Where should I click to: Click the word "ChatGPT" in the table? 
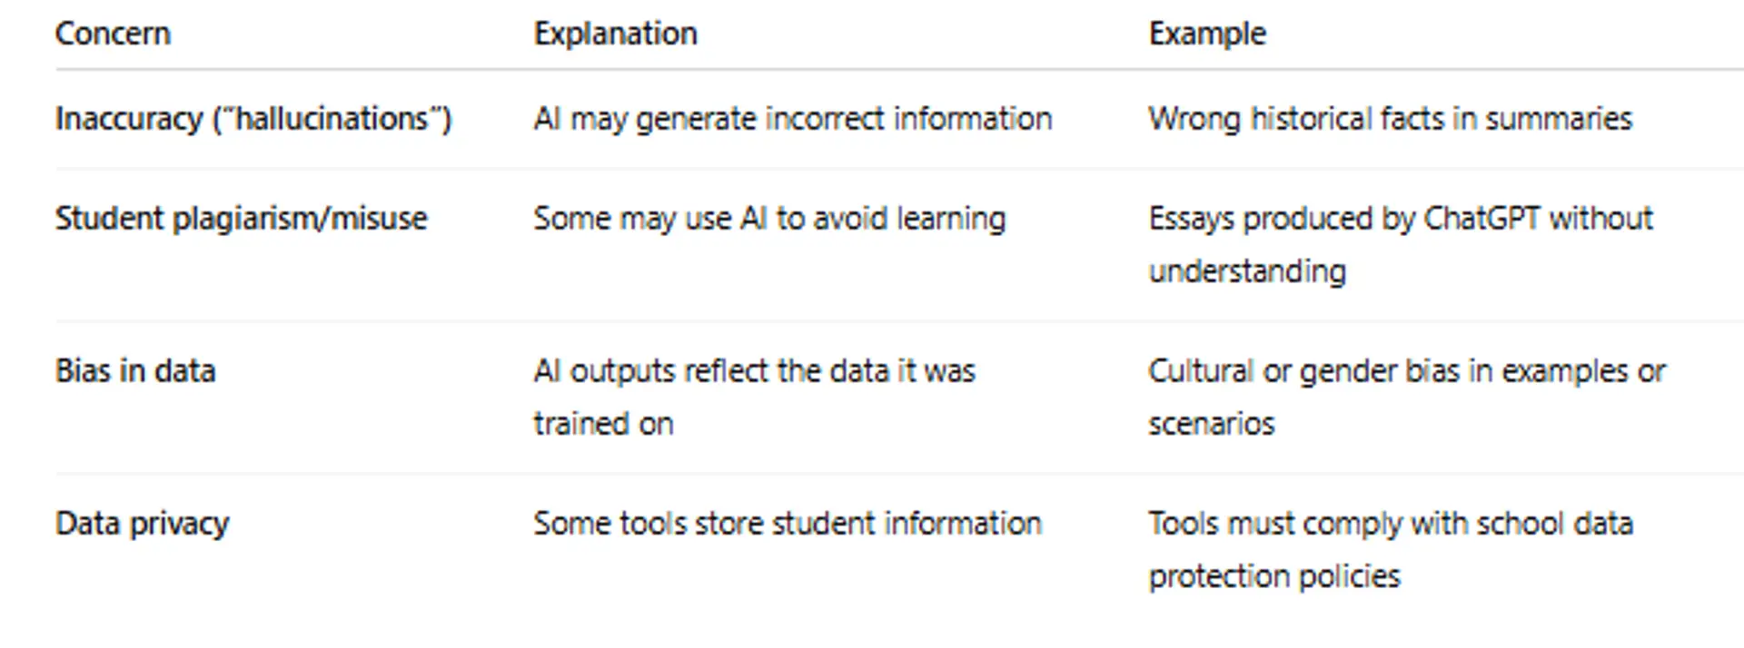[1481, 219]
